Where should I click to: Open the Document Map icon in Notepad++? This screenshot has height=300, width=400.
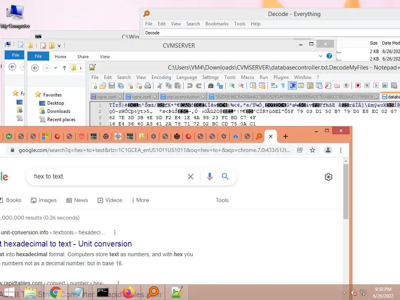coord(310,86)
